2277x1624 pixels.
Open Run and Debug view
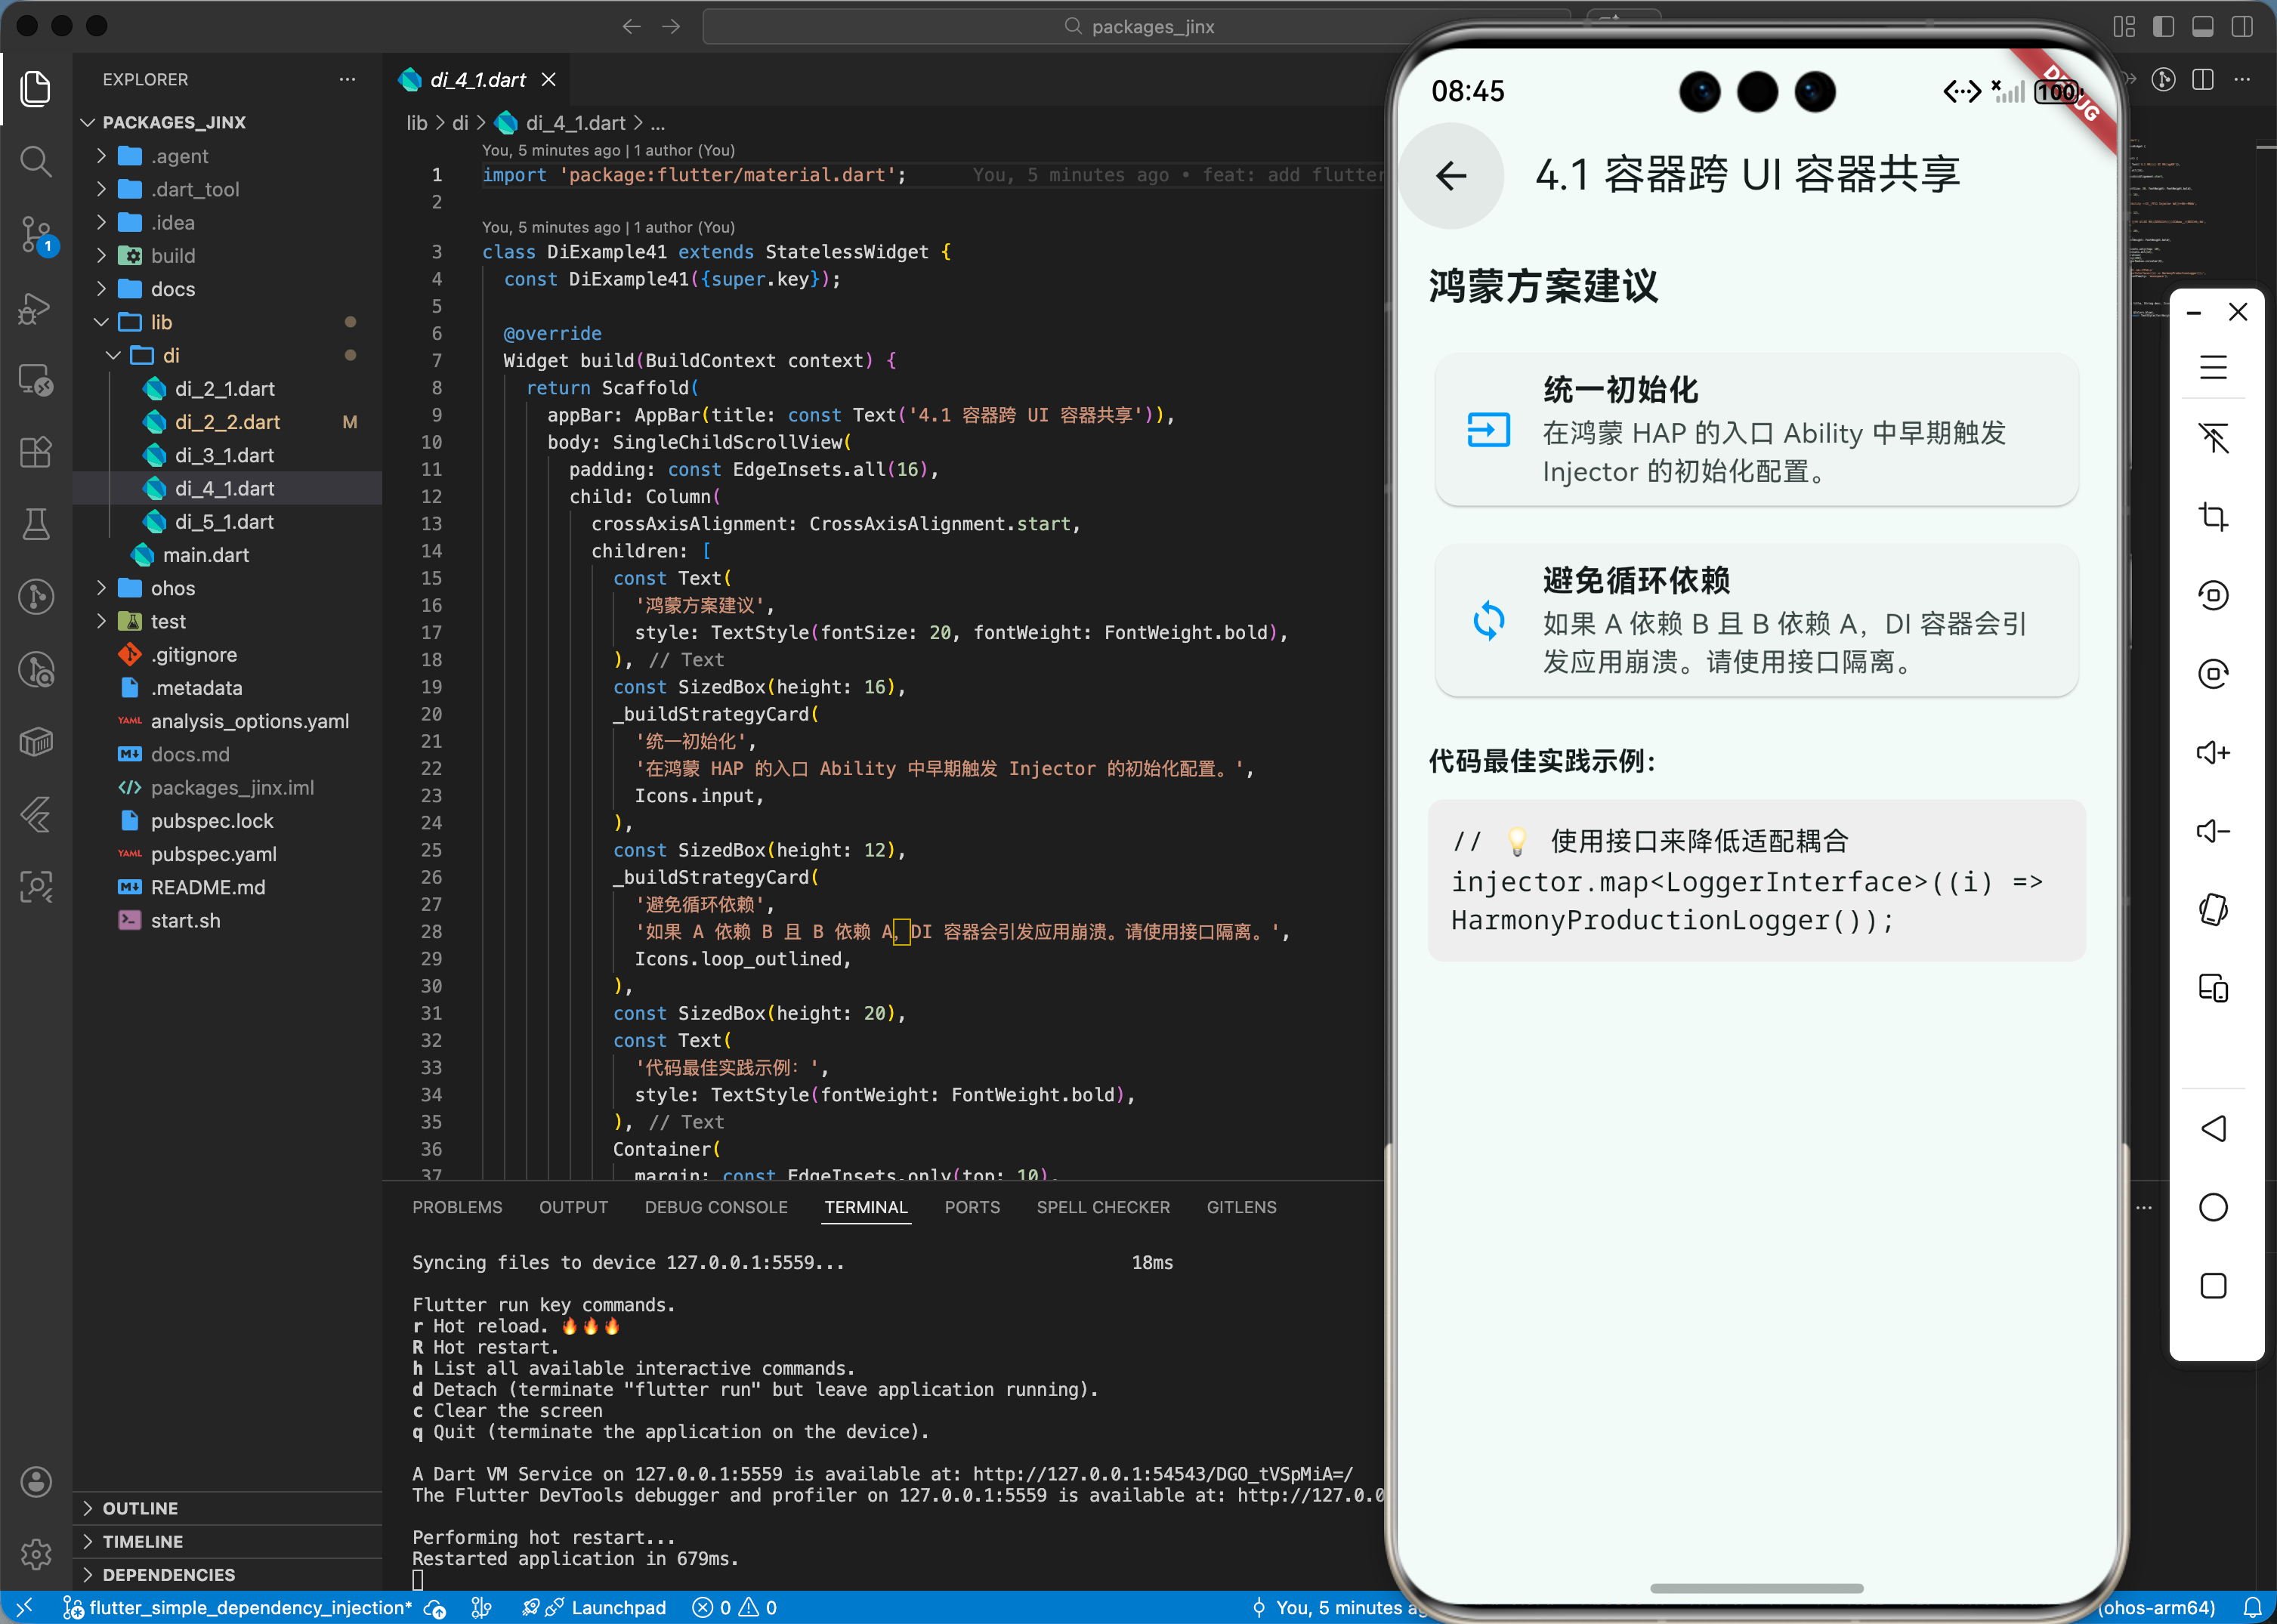(x=36, y=308)
